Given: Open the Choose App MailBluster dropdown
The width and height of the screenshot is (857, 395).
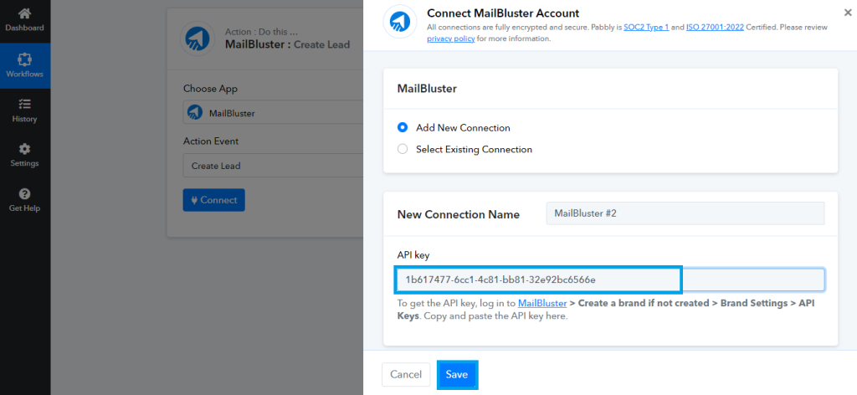Looking at the screenshot, I should click(x=274, y=112).
